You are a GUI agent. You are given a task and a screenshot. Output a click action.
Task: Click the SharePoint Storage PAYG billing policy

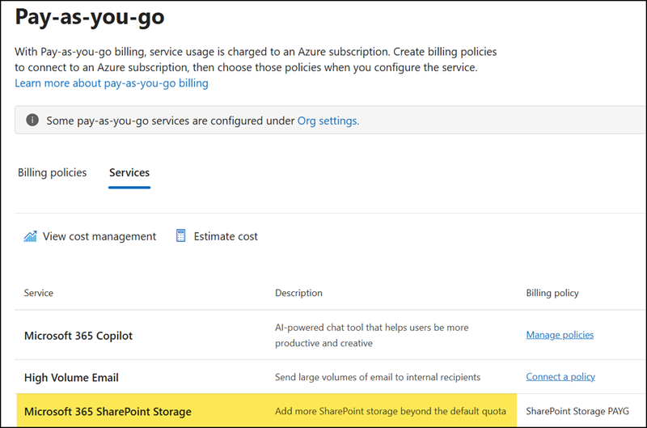coord(577,411)
